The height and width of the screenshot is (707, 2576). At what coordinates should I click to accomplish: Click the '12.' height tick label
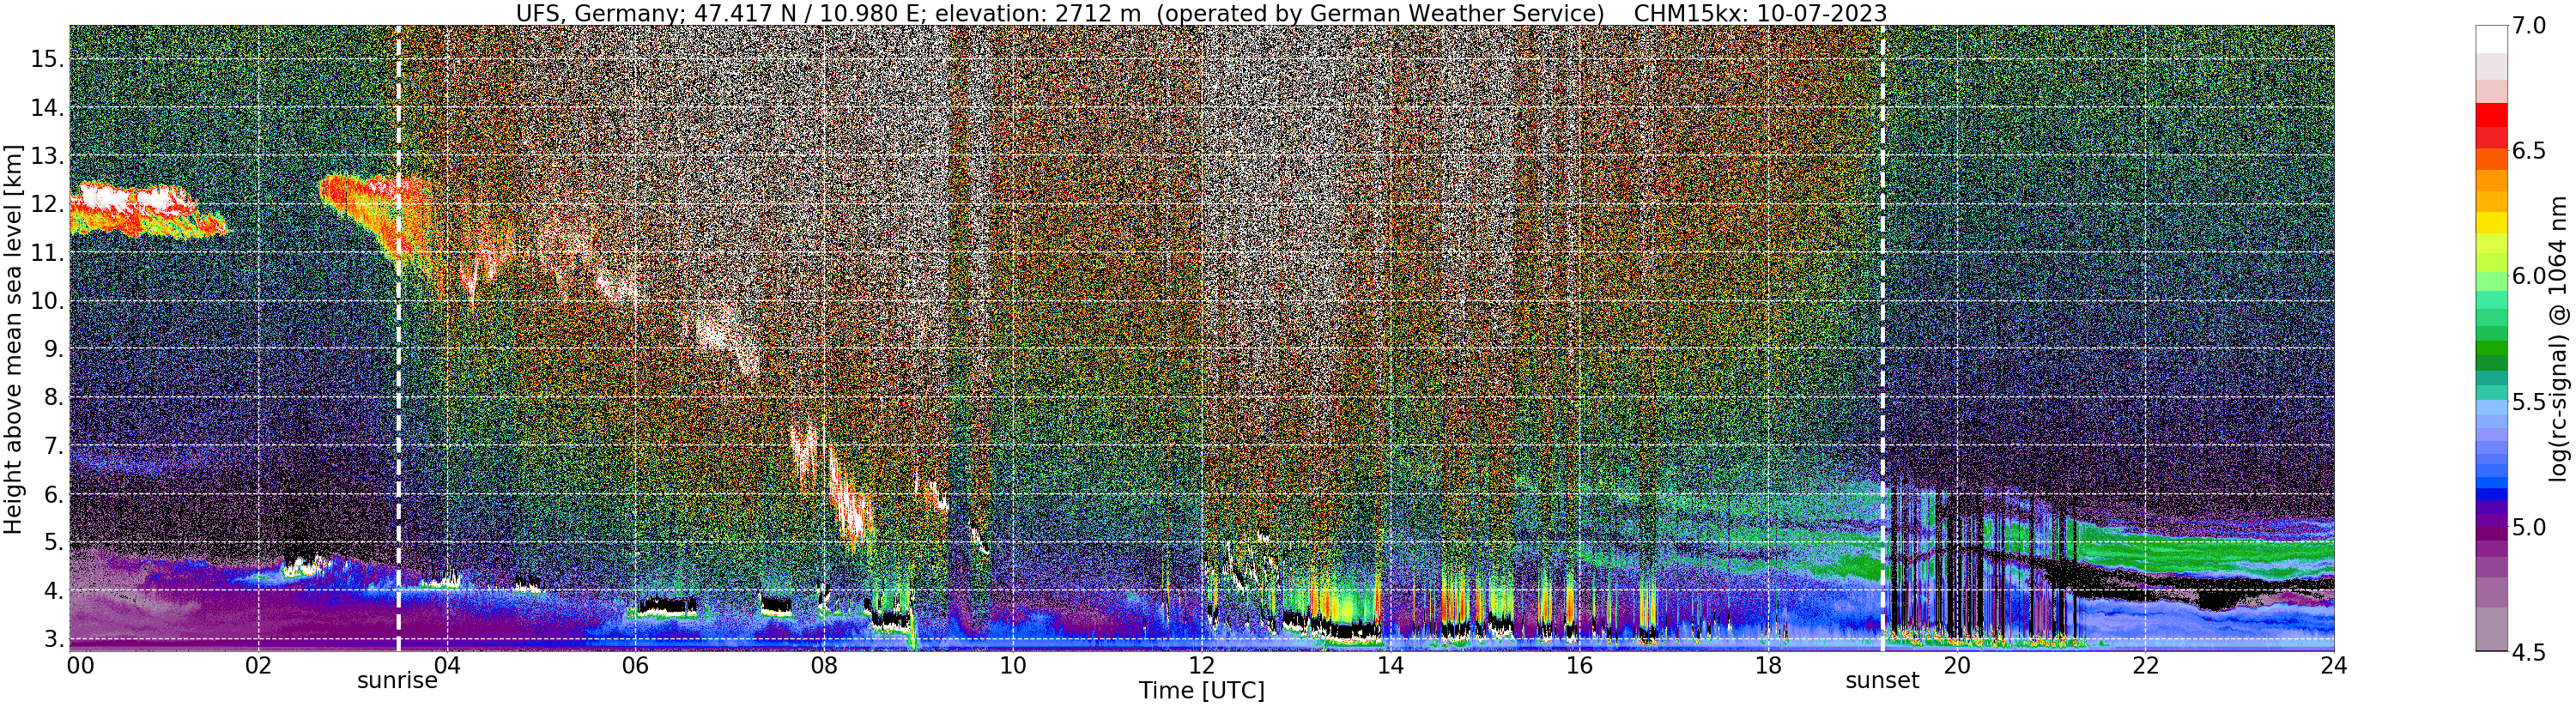pyautogui.click(x=47, y=204)
